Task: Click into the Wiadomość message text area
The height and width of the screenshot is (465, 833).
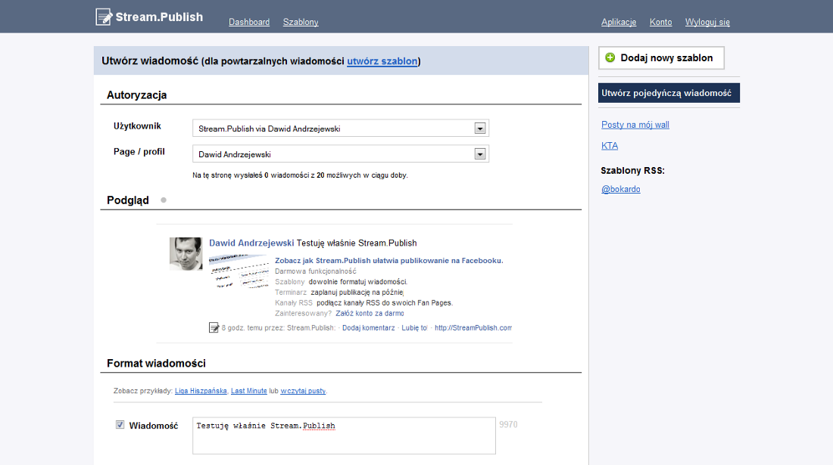Action: tap(344, 436)
